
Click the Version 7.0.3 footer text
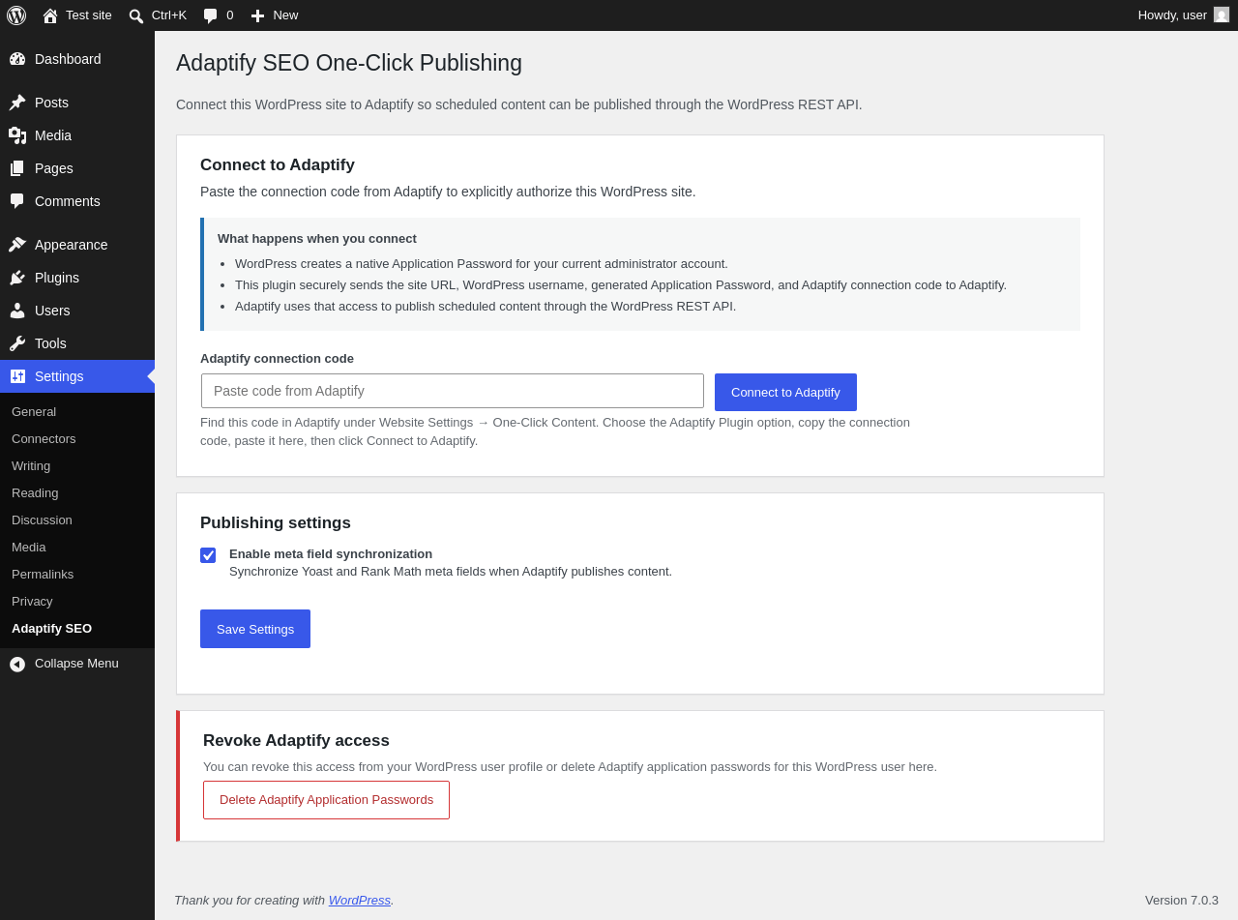(x=1182, y=901)
